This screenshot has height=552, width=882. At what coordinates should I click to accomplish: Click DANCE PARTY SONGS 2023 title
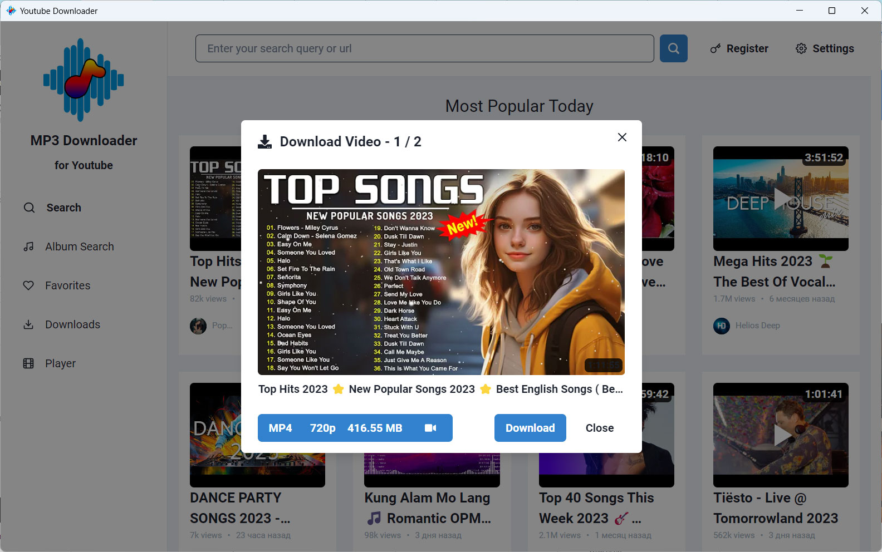pos(240,508)
